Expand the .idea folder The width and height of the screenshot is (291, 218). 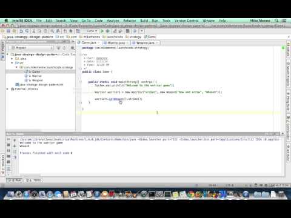(12, 59)
